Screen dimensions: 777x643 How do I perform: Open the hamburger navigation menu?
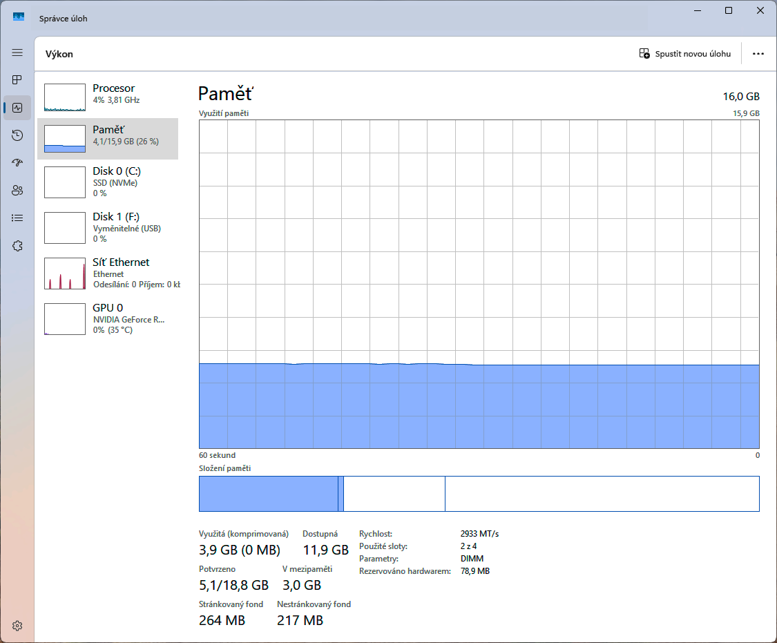click(x=17, y=52)
